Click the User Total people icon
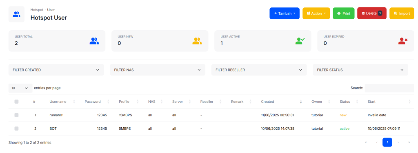 pos(94,41)
